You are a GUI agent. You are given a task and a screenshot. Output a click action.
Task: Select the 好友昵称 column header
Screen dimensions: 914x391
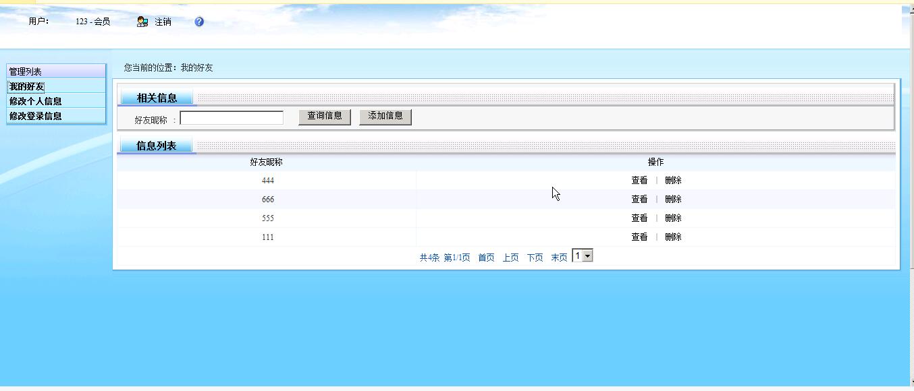pos(266,162)
